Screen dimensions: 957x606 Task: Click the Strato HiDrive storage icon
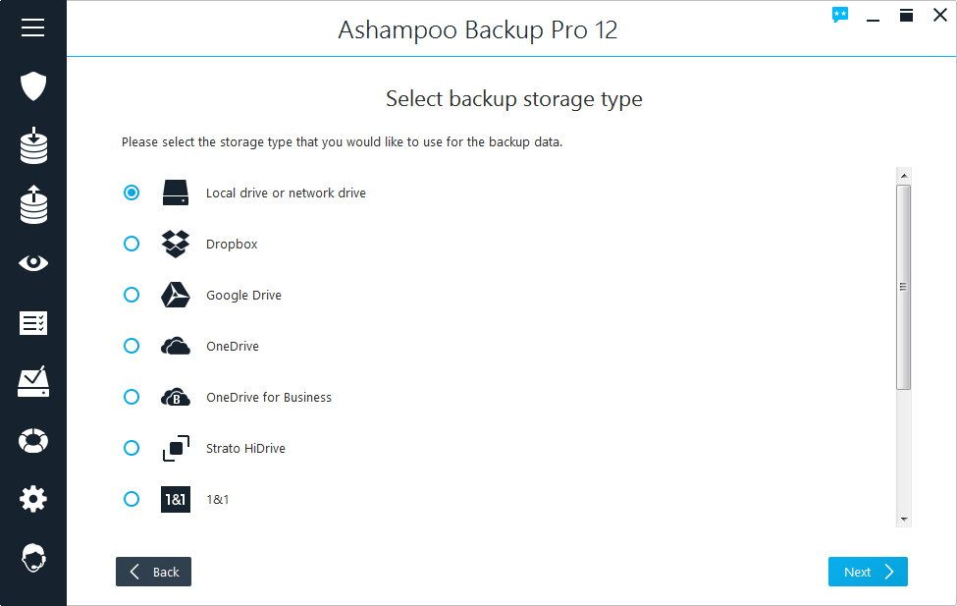click(x=176, y=449)
